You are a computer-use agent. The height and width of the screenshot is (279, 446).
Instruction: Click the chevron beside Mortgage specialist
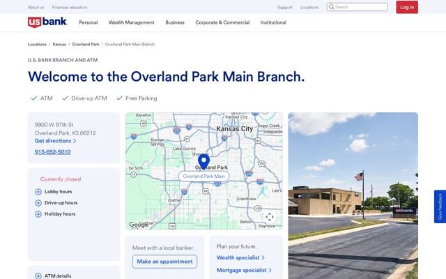point(270,270)
